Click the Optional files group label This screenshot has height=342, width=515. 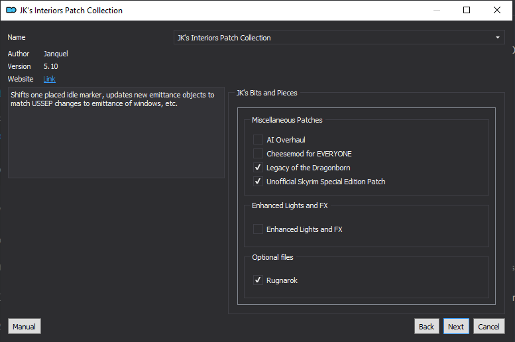click(272, 257)
